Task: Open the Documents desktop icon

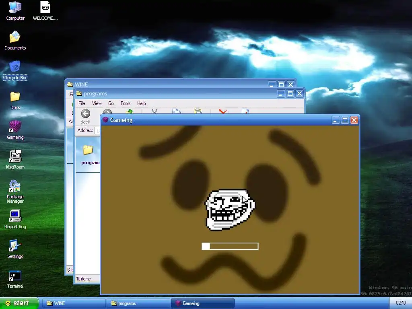Action: [x=15, y=40]
